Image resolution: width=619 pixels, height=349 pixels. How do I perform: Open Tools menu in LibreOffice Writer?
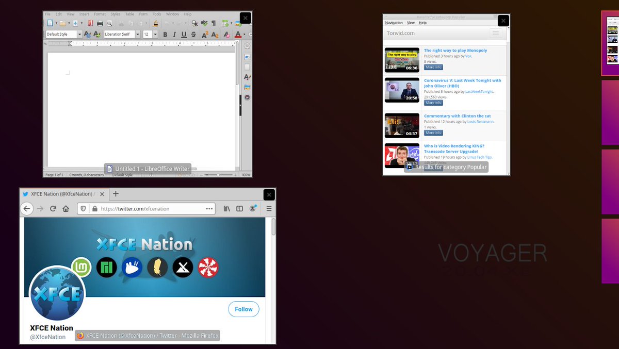tap(157, 14)
